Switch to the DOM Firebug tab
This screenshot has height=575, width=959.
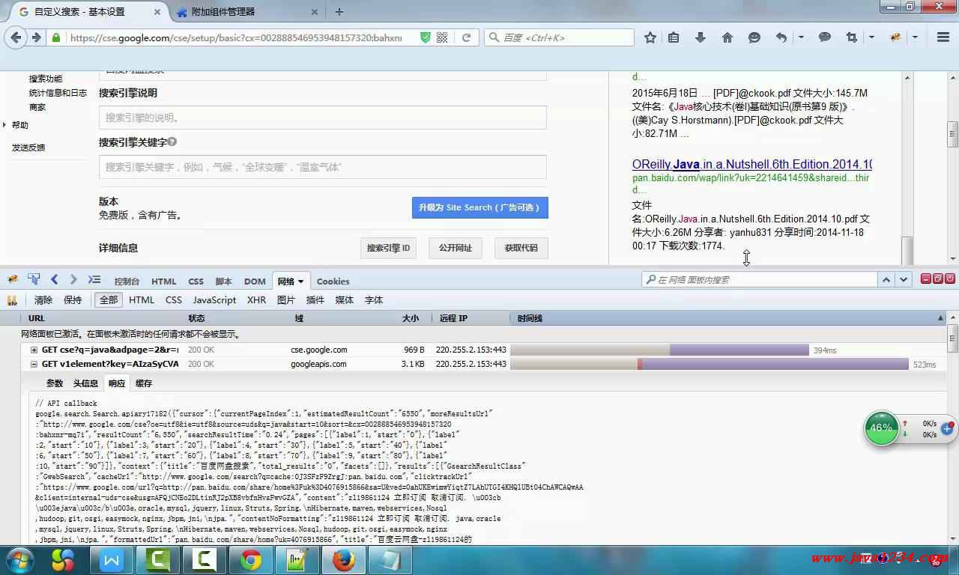(x=255, y=282)
